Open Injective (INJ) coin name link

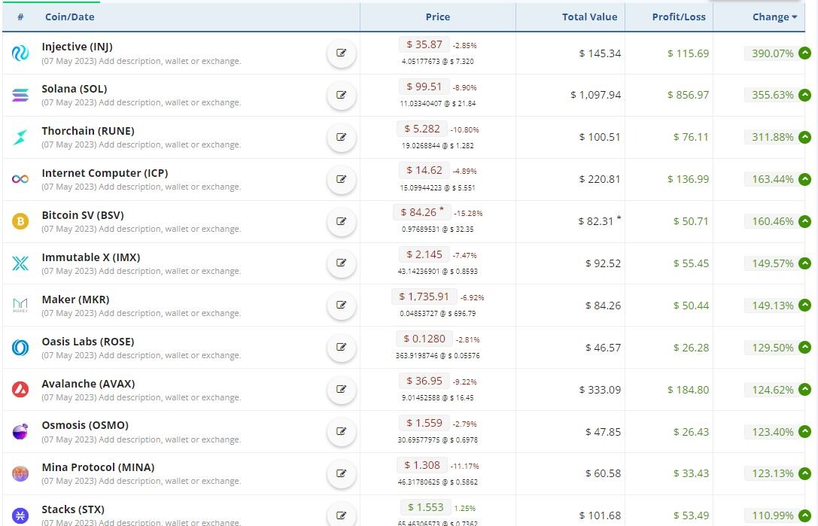click(78, 47)
